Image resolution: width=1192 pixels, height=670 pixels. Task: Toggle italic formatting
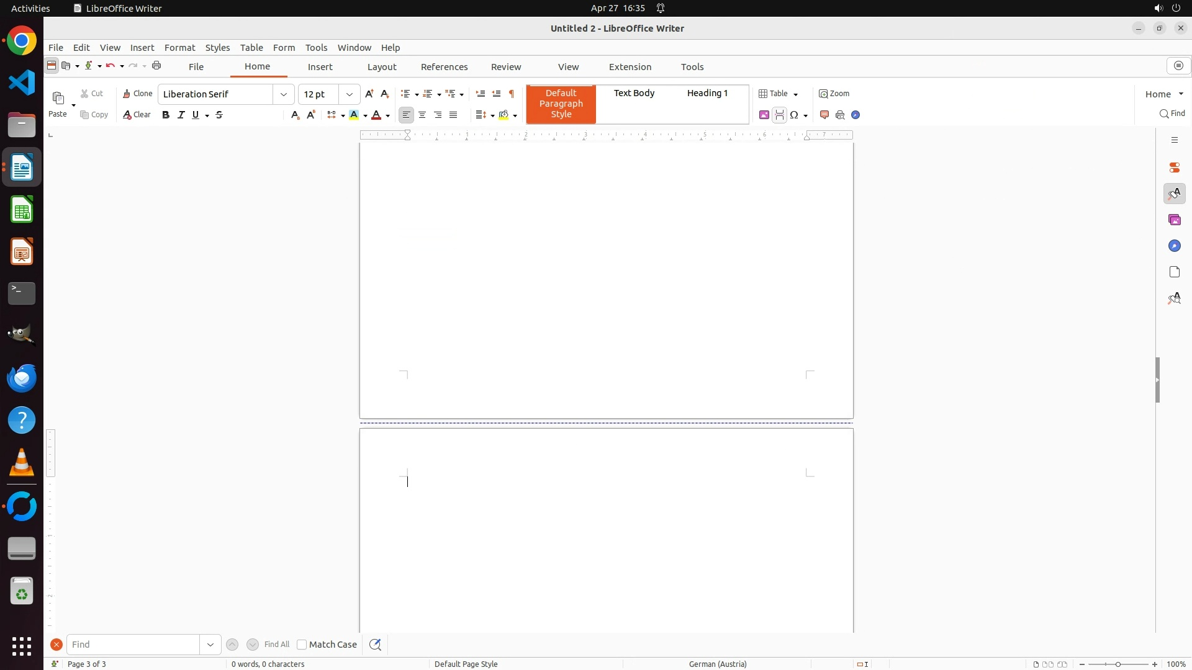pos(181,115)
